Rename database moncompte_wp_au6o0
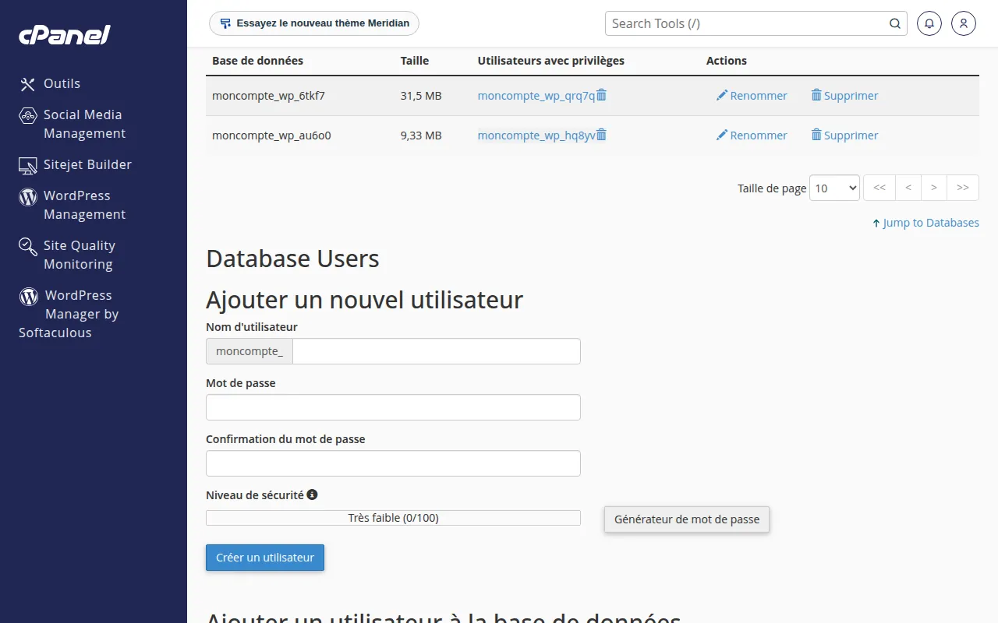This screenshot has width=998, height=623. point(752,136)
